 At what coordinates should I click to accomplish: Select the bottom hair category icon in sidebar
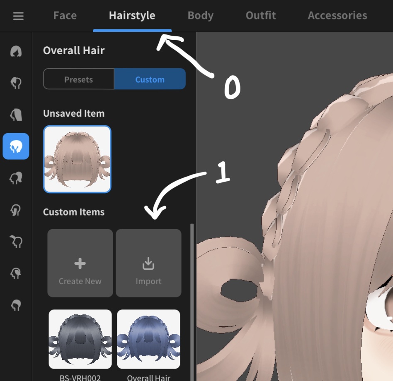point(16,305)
